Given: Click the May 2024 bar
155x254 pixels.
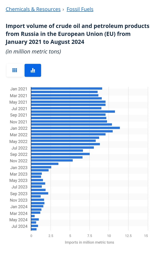Looking at the screenshot, I should coord(35,219).
